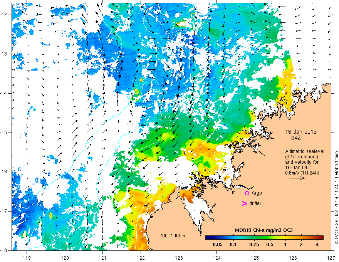This screenshot has height=262, width=339.
Task: Click the 0.5m/s velocity scale arrow
Action: pyautogui.click(x=297, y=178)
